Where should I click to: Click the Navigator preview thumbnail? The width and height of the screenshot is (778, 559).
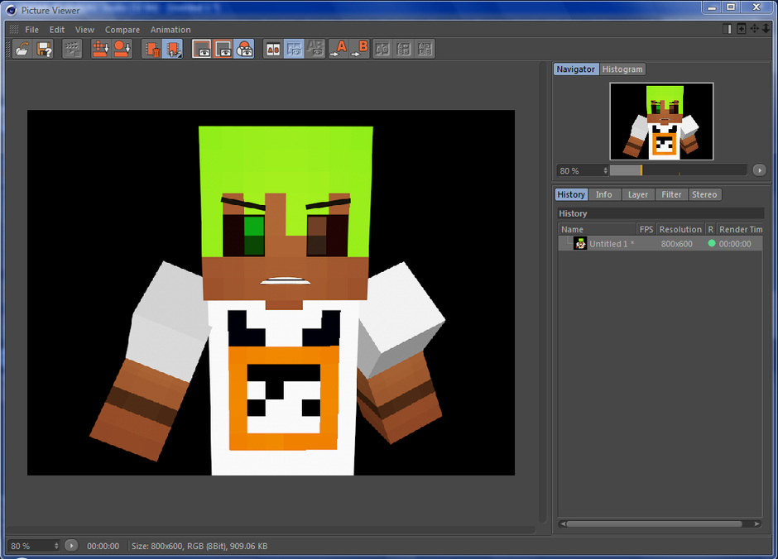click(661, 121)
